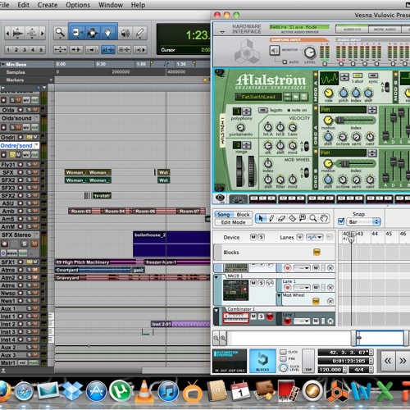Viewport: 410px width, 410px height.
Task: Collapse the Mod Wheel lane triangle
Action: 279,295
